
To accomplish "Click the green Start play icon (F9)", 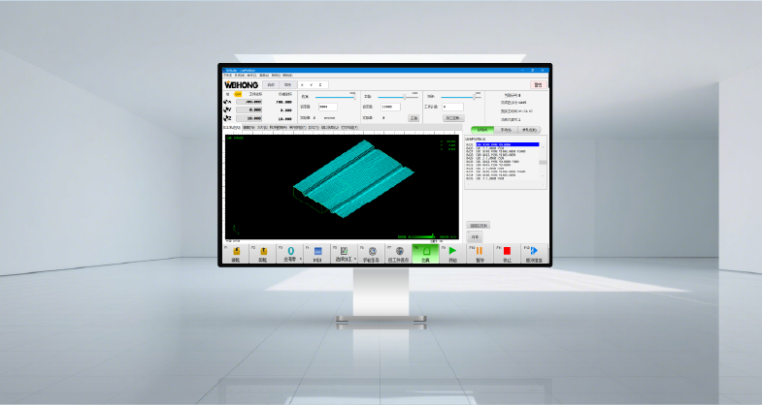I will [x=453, y=251].
